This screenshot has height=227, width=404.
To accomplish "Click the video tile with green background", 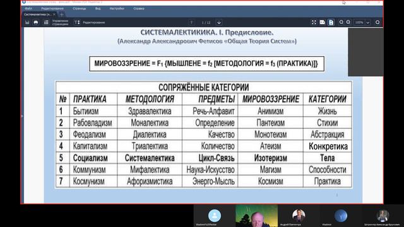I will (257, 216).
